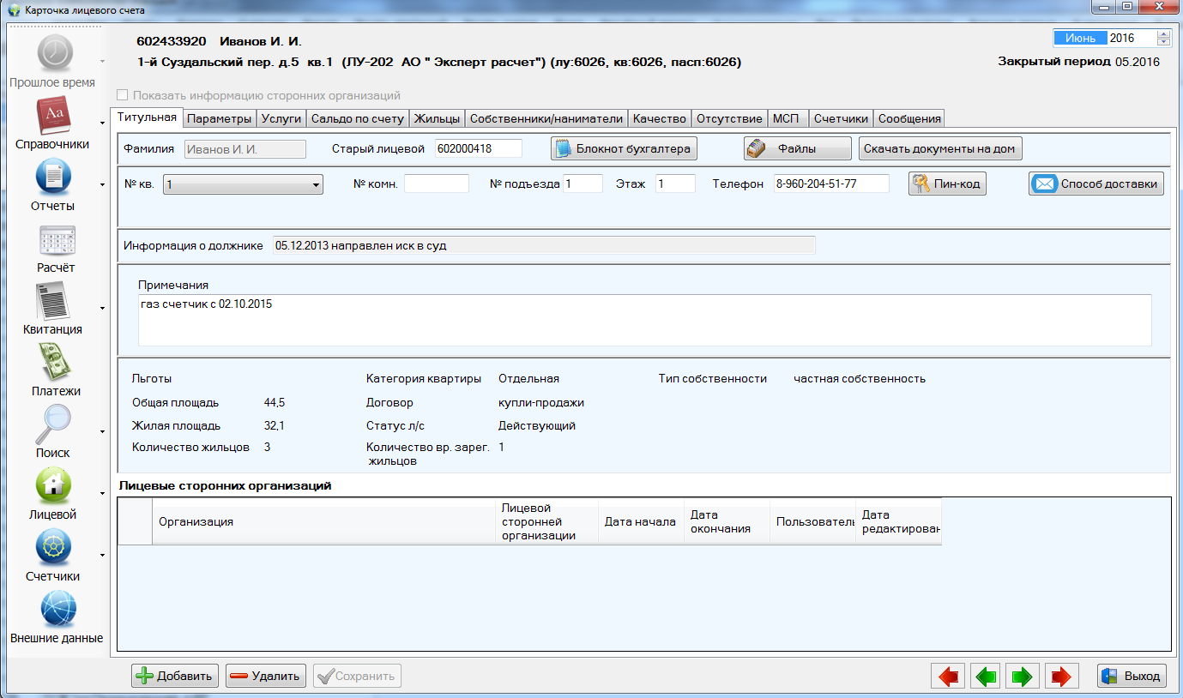Open the Расчёт calculator icon
The height and width of the screenshot is (698, 1183).
pyautogui.click(x=57, y=240)
